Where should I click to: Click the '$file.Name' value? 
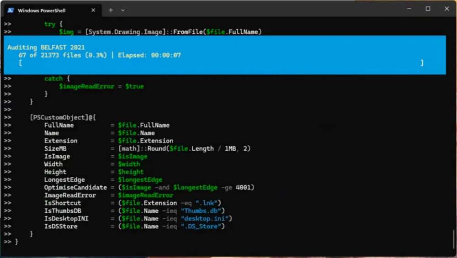[136, 133]
